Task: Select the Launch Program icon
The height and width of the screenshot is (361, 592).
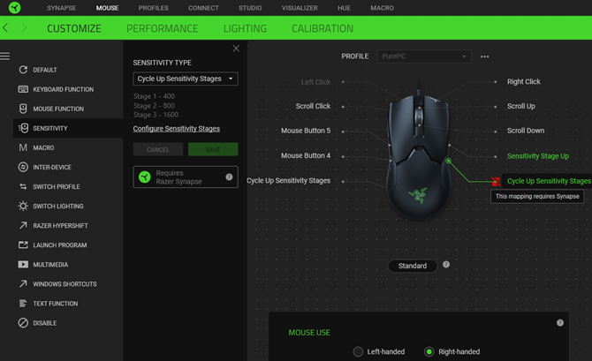Action: point(23,244)
